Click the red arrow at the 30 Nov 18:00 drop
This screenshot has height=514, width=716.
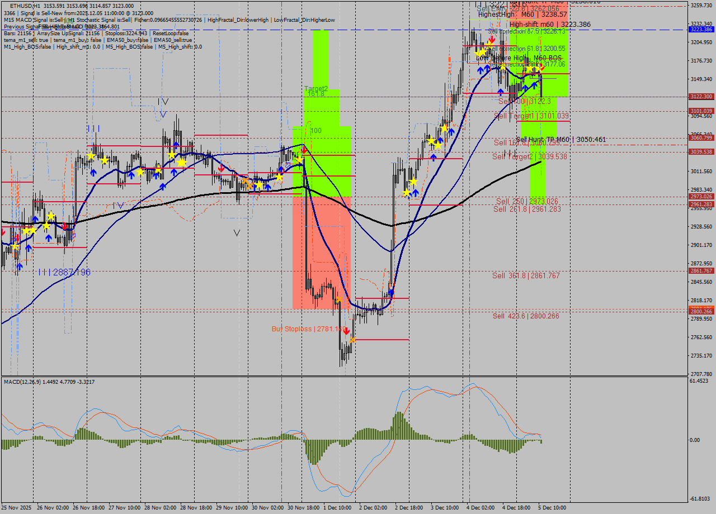304,150
